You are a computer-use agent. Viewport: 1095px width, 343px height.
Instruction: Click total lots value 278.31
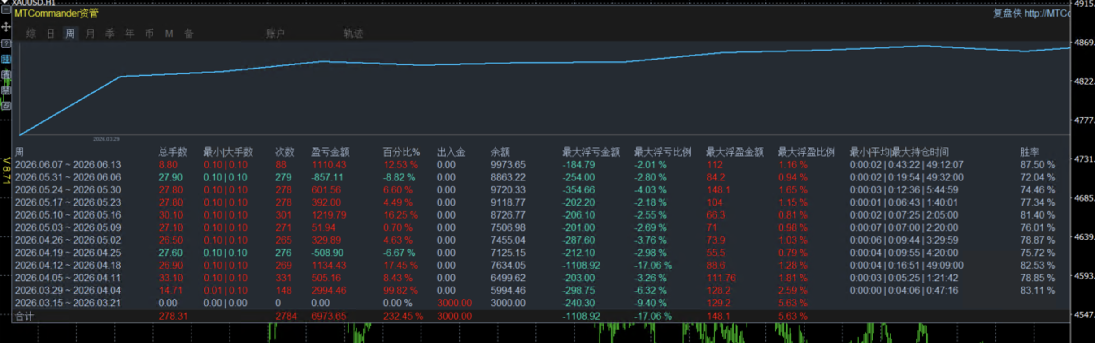(x=173, y=316)
